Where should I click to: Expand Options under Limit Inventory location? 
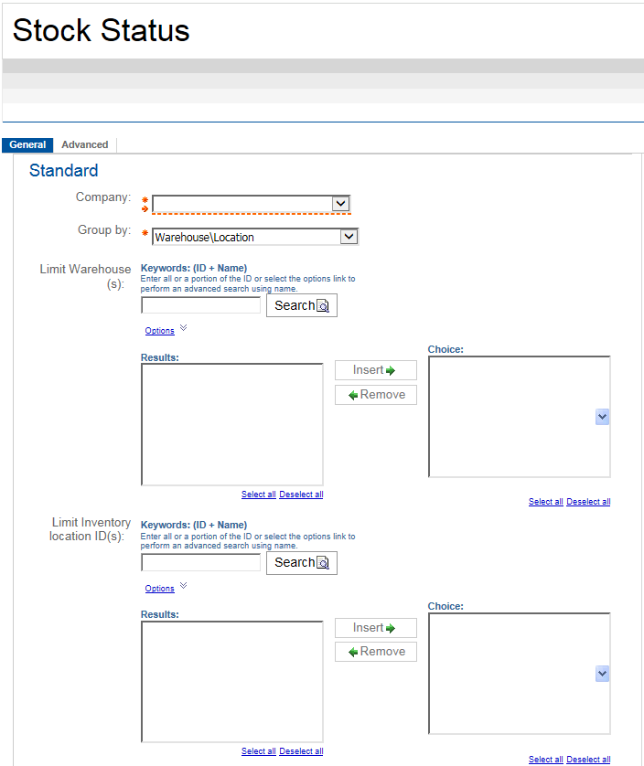160,589
